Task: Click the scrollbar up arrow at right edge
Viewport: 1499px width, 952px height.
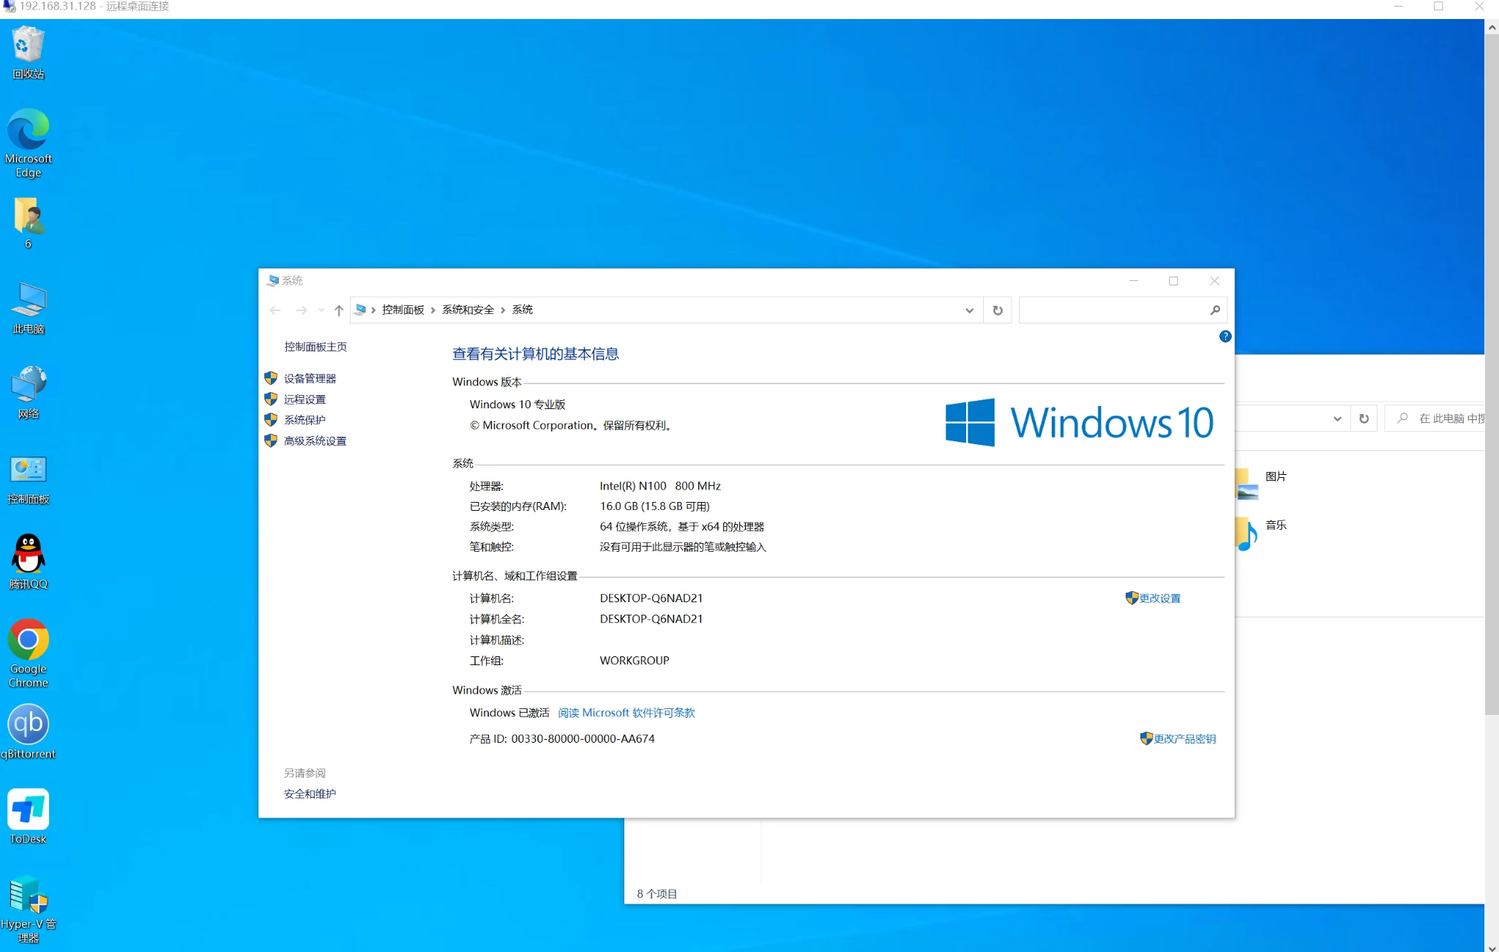Action: [x=1492, y=27]
